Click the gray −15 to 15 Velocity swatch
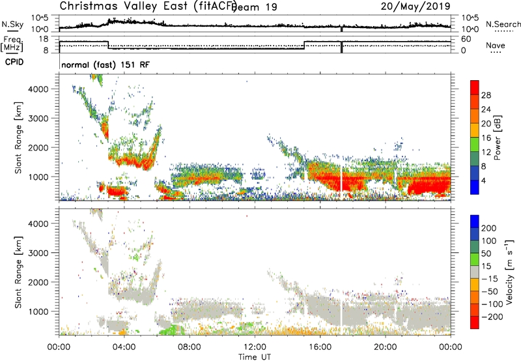Image resolution: width=521 pixels, height=361 pixels. 475,272
